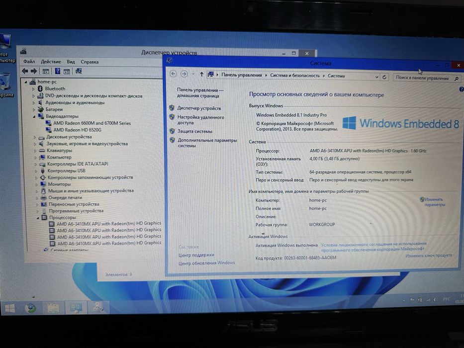Viewport: 464px width, 348px height.
Task: Select the Компьютер category row
Action: (x=59, y=157)
